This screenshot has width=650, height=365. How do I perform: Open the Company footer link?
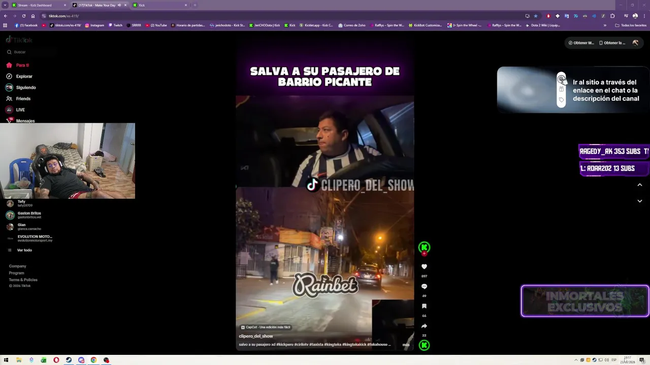17,266
